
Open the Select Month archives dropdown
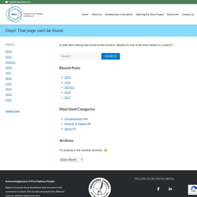point(71,160)
